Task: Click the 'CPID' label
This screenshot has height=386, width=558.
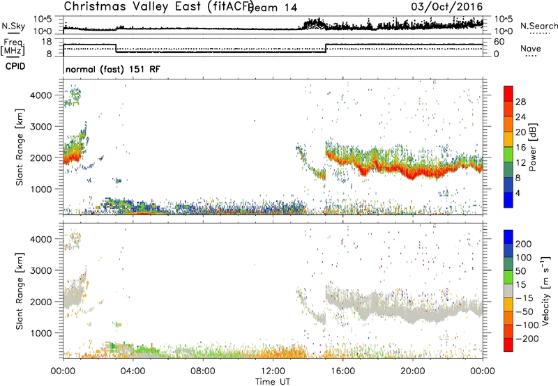Action: [15, 66]
